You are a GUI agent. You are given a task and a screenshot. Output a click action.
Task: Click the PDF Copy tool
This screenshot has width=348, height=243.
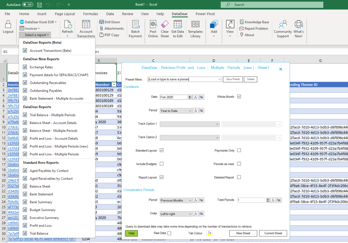click(109, 35)
